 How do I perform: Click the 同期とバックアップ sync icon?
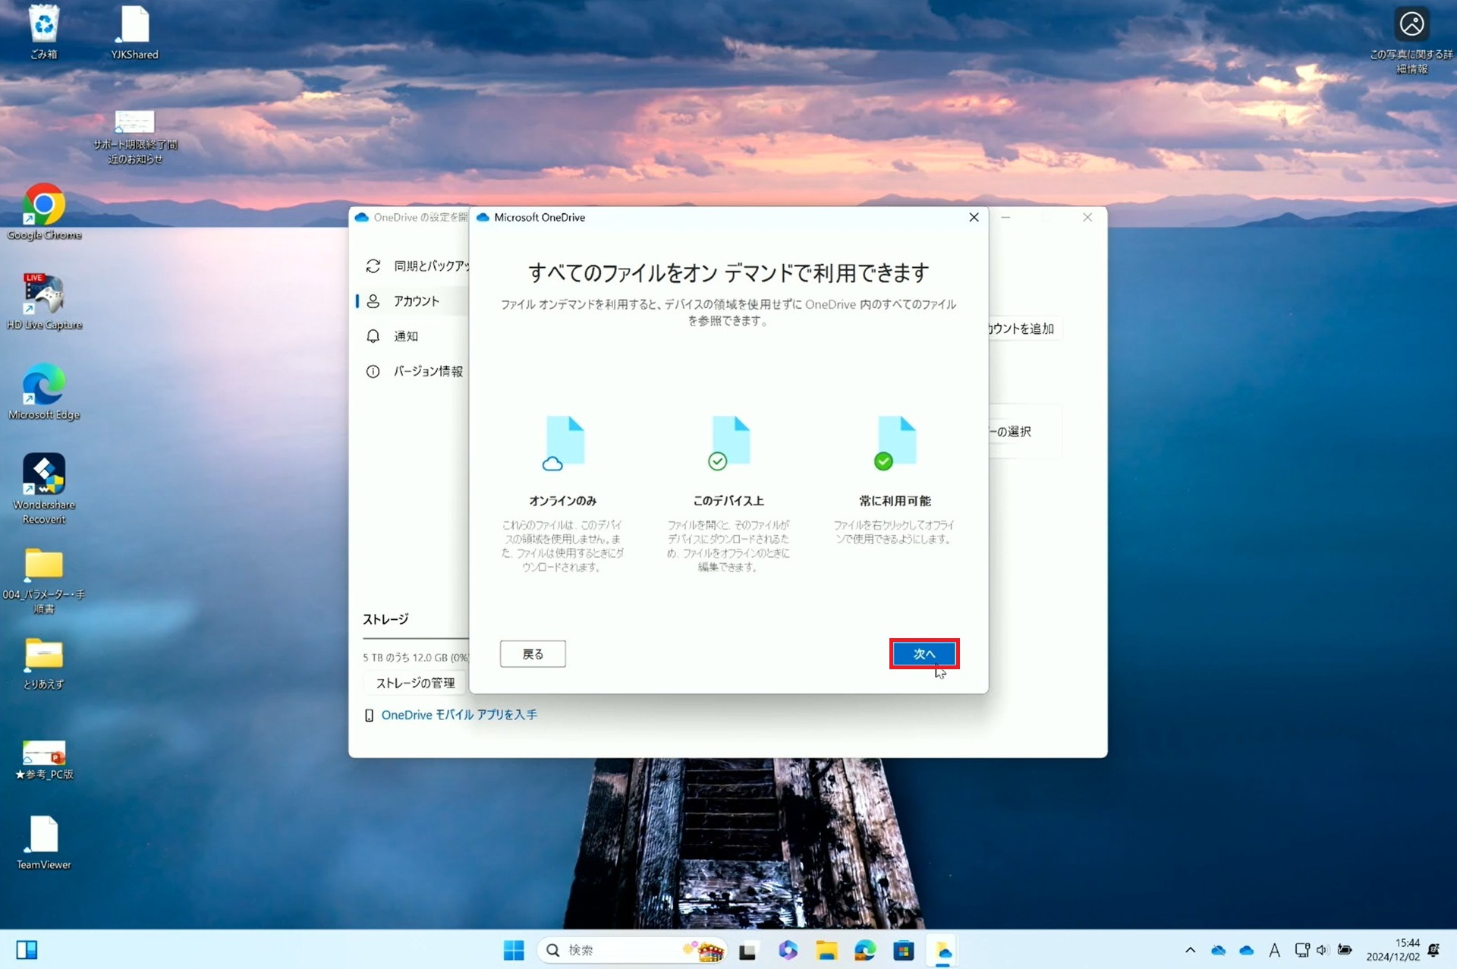[373, 266]
